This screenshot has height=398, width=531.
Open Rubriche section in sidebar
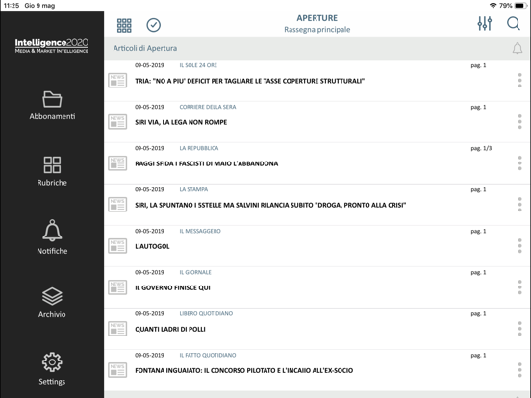(52, 171)
